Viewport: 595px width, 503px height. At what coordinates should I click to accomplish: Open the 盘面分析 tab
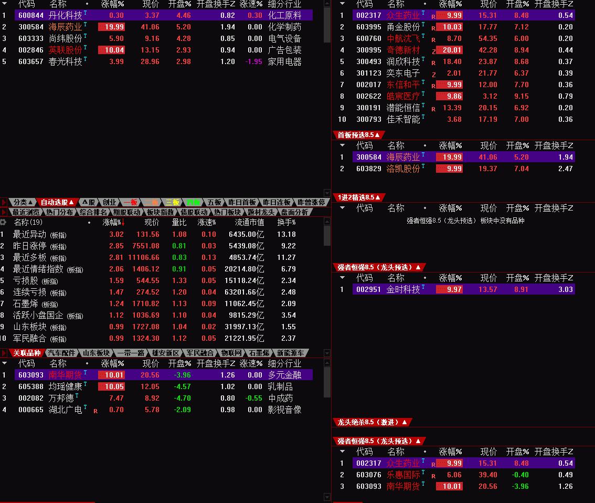(294, 212)
